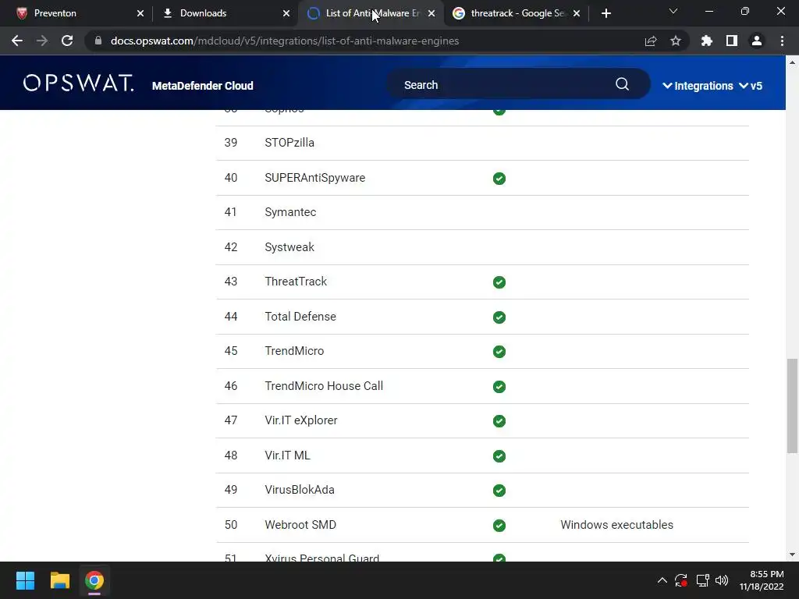Select the ThreatTrack engine name
Viewport: 799px width, 599px height.
(296, 281)
